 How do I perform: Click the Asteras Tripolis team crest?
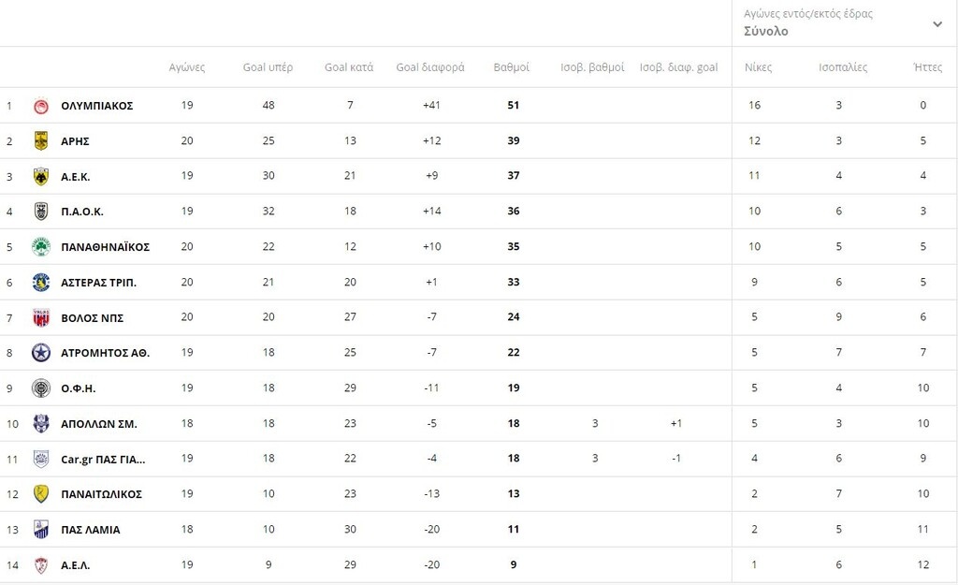[40, 283]
